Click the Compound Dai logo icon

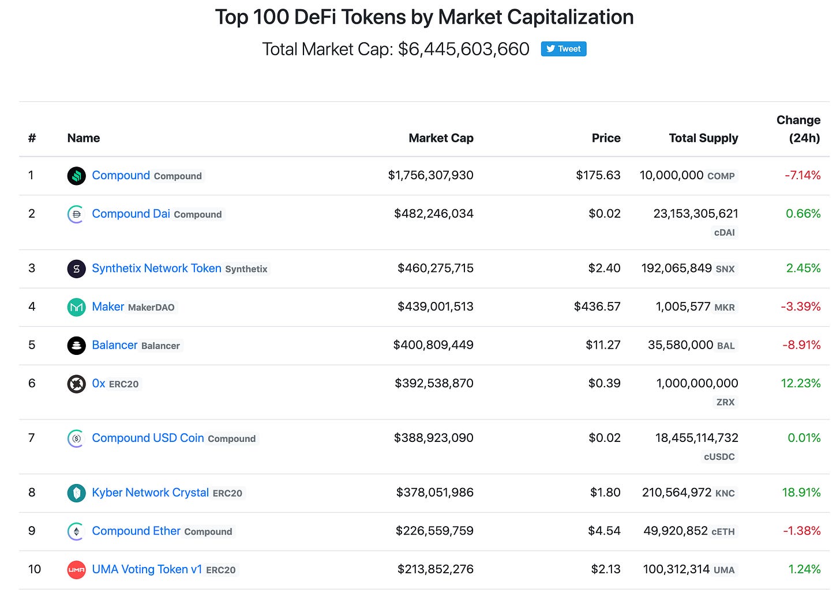coord(76,214)
